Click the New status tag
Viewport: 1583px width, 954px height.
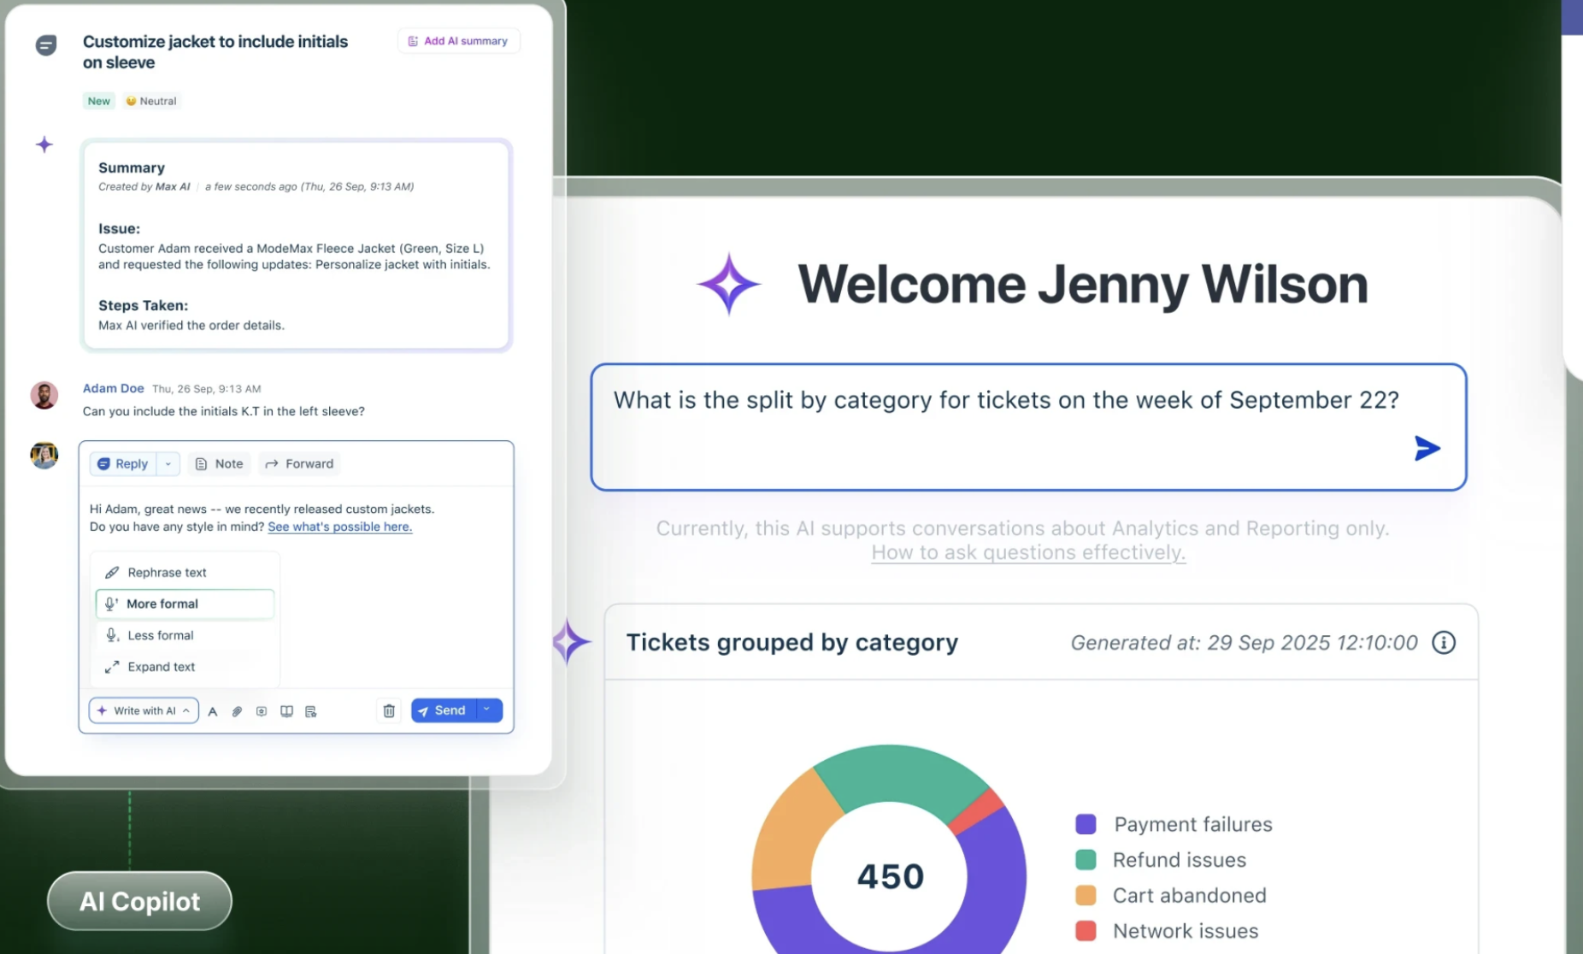click(99, 101)
